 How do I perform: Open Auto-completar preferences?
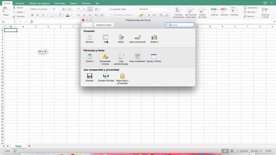pyautogui.click(x=137, y=58)
